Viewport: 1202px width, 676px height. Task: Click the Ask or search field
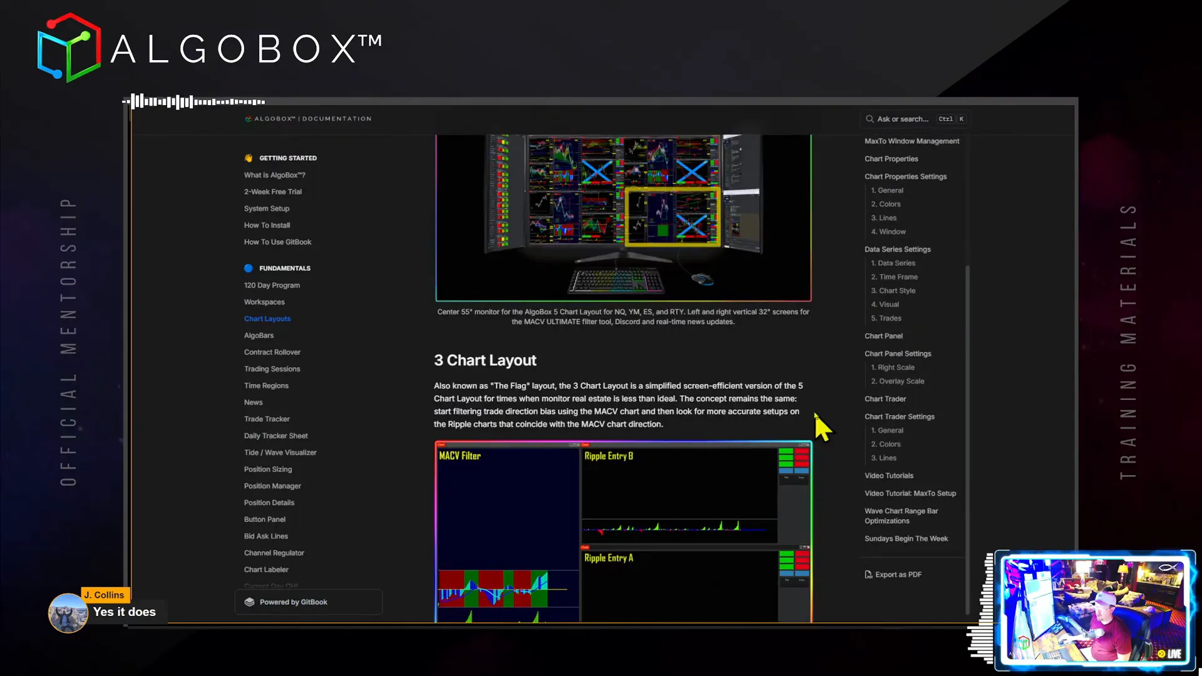pyautogui.click(x=915, y=119)
